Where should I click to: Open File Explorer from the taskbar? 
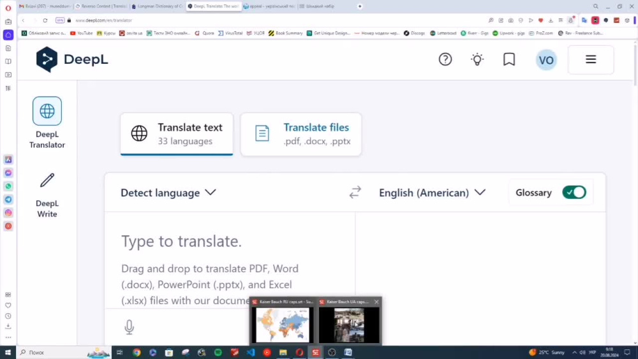tap(283, 353)
